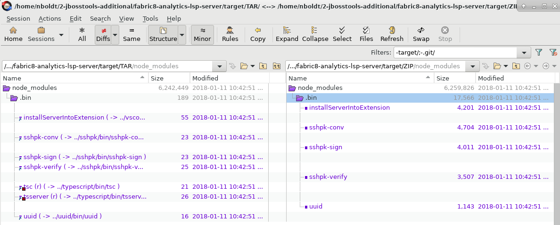Screen dimensions: 560x225
Task: Toggle the Diffs display filter
Action: click(103, 34)
